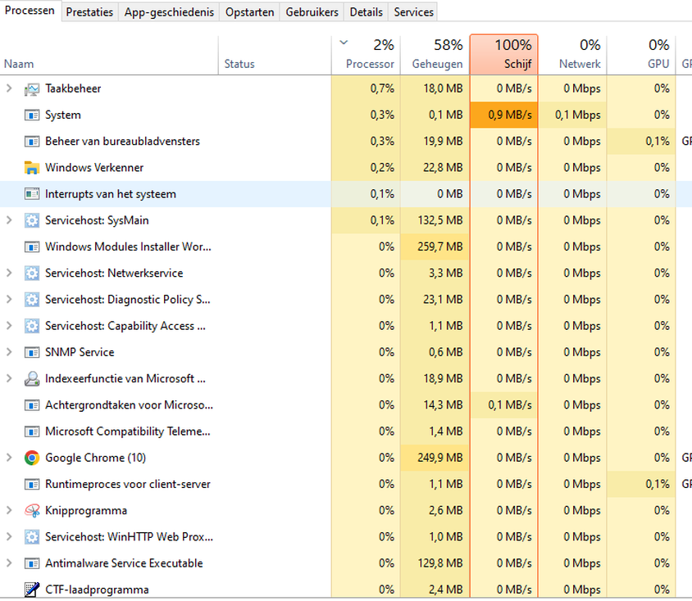Click the Windows Modules Installer Worker icon
692x601 pixels.
pos(32,247)
